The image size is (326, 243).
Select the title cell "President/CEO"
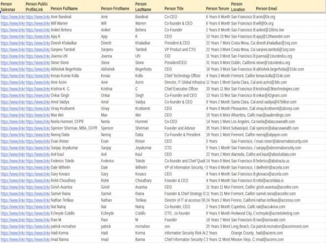click(x=176, y=62)
